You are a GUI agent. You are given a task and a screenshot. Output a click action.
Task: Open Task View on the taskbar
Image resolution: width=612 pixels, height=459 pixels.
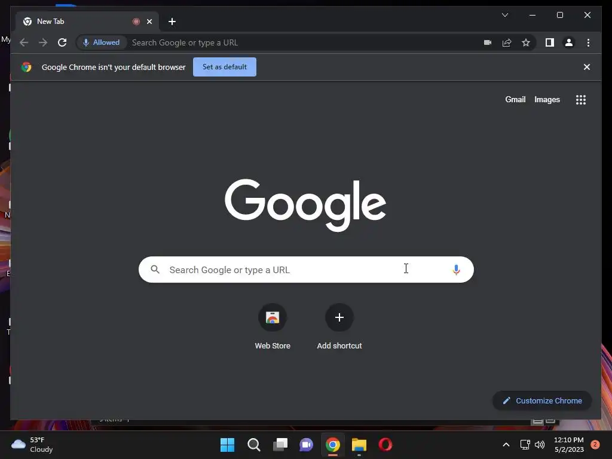click(x=280, y=445)
